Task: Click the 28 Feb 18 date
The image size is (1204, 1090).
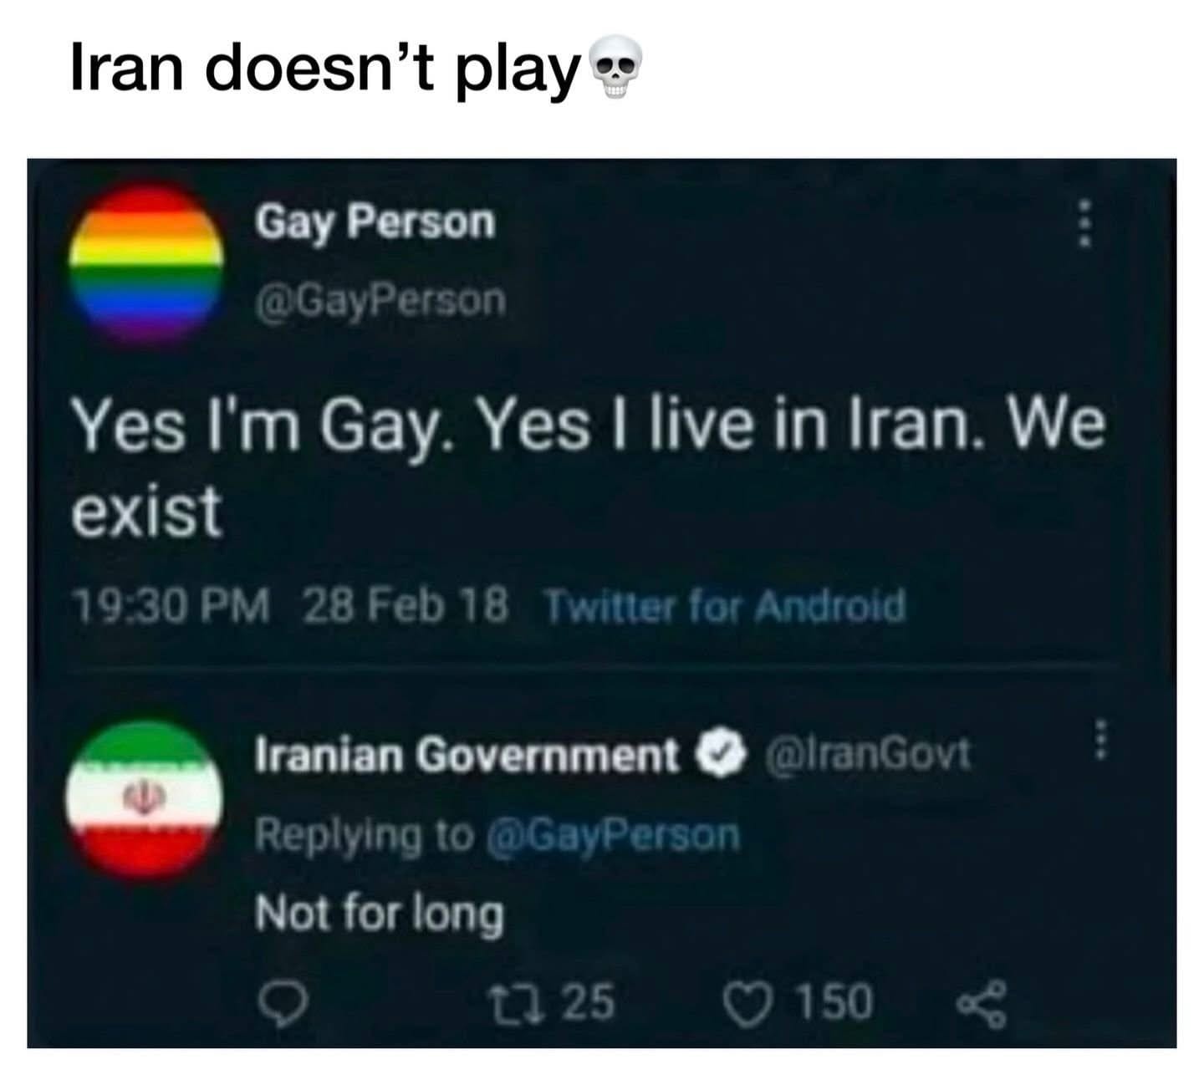Action: click(405, 604)
